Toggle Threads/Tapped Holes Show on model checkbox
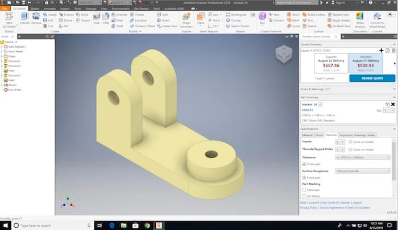Screen dimensions: 398x230 [350, 149]
